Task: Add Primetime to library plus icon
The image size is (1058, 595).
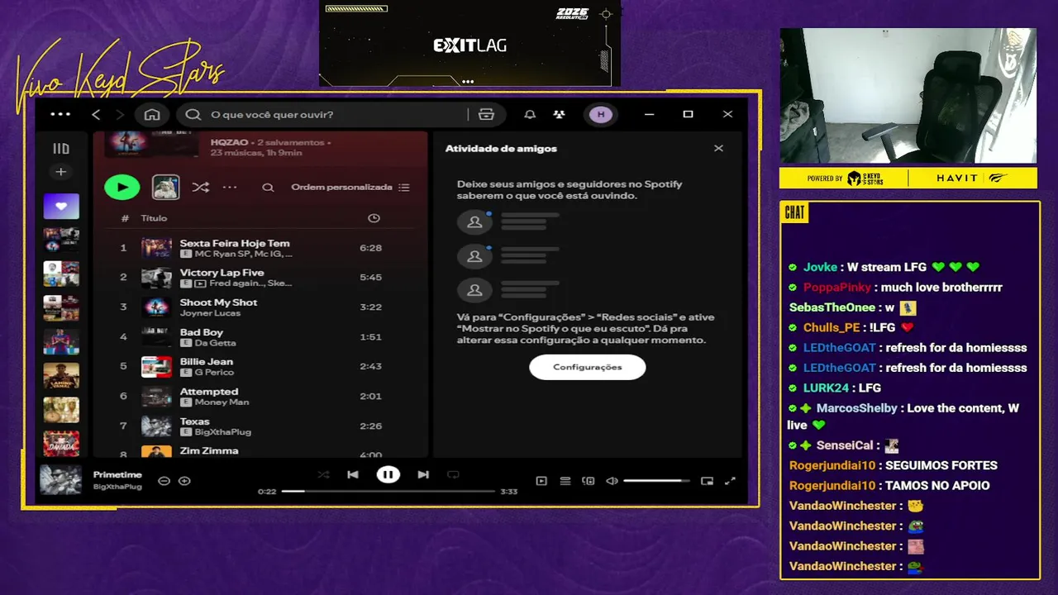Action: [x=184, y=480]
